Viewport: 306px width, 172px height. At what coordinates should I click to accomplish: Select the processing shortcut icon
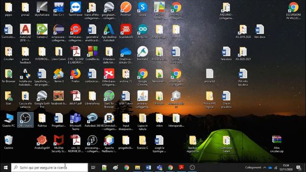(92, 144)
